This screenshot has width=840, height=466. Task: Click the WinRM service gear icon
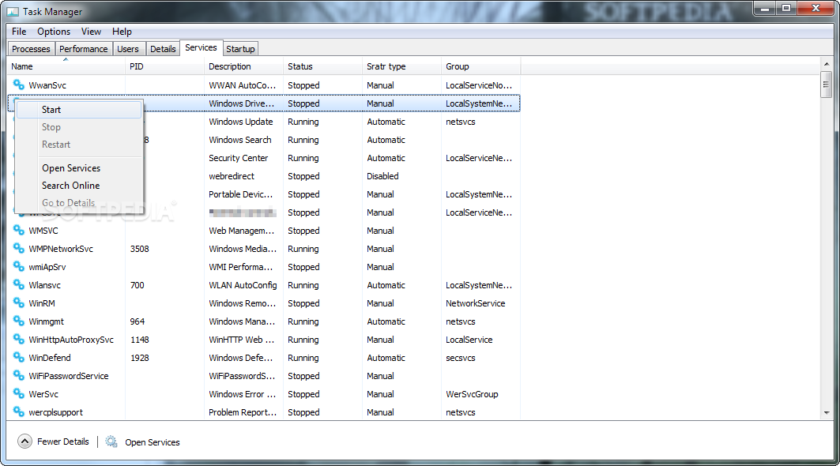[x=19, y=303]
